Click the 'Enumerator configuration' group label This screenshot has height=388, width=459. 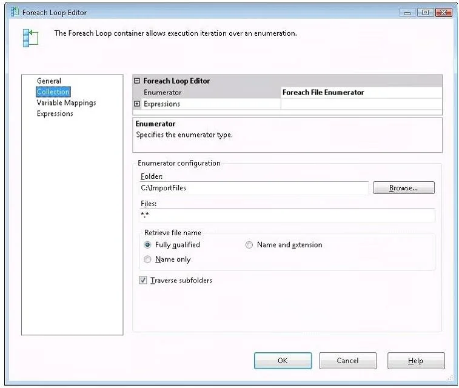point(179,163)
